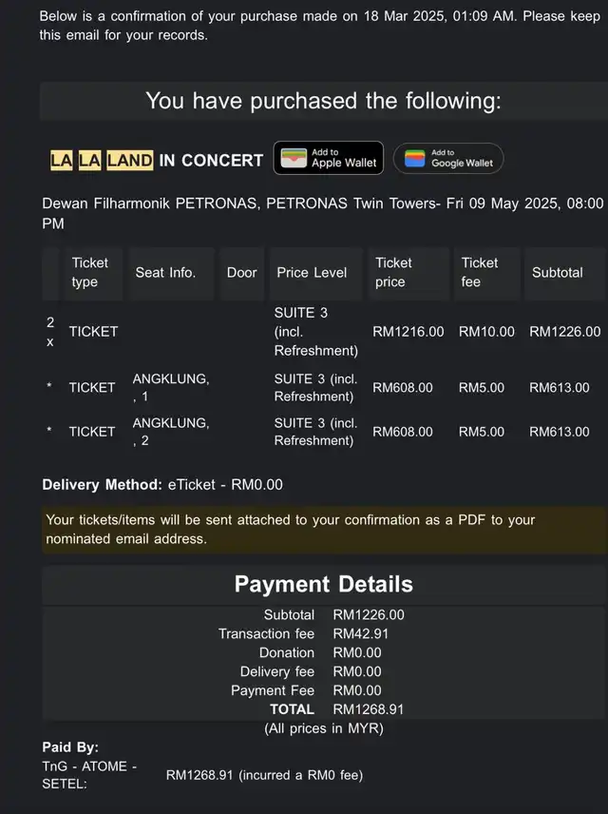Viewport: 608px width, 814px height.
Task: Select the highlighted LAND word in title
Action: 130,161
